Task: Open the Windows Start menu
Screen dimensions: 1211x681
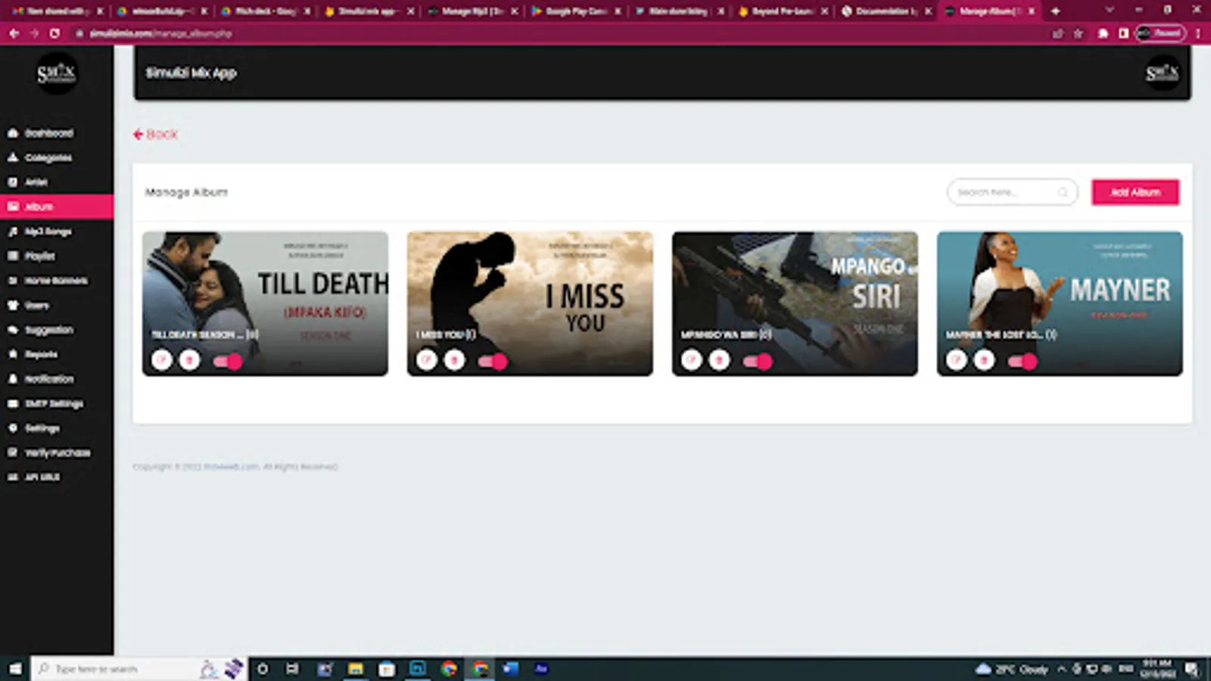Action: coord(15,669)
